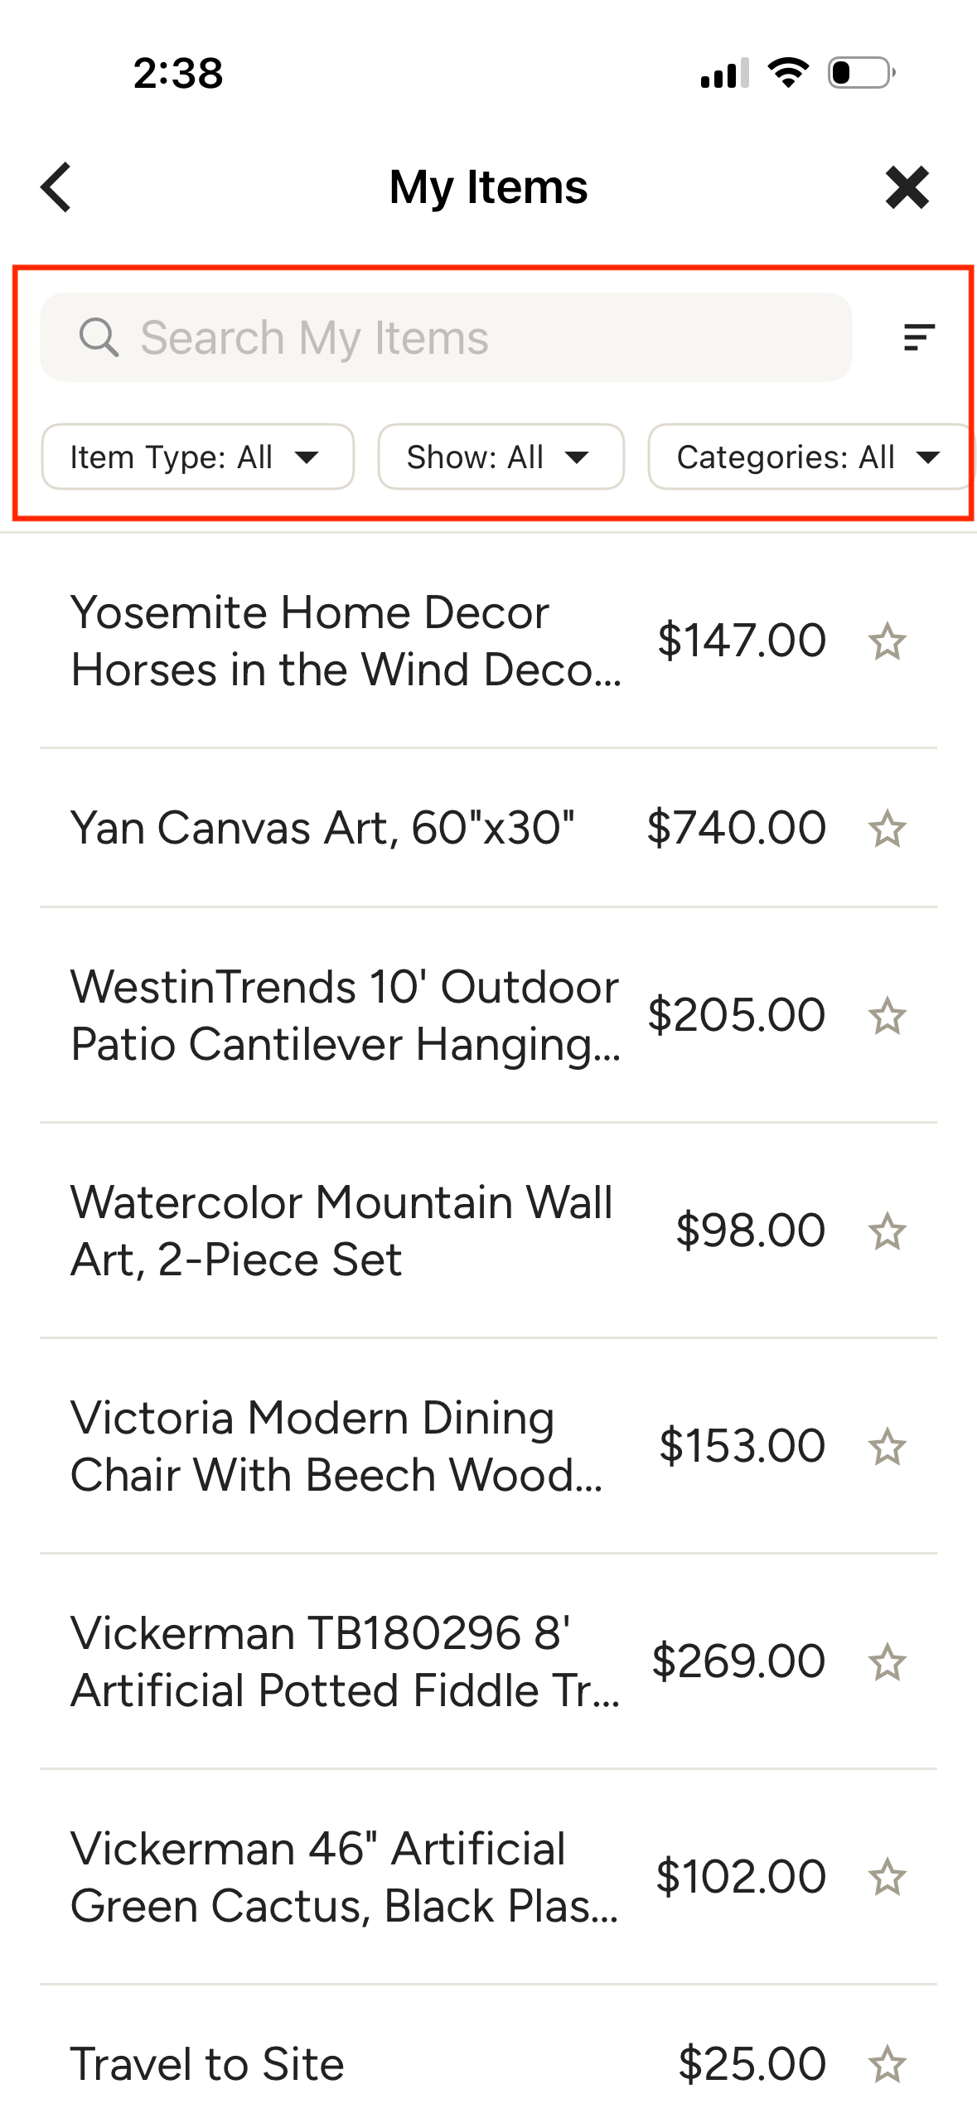This screenshot has height=2118, width=977.
Task: Open the Show: All dropdown
Action: [501, 457]
